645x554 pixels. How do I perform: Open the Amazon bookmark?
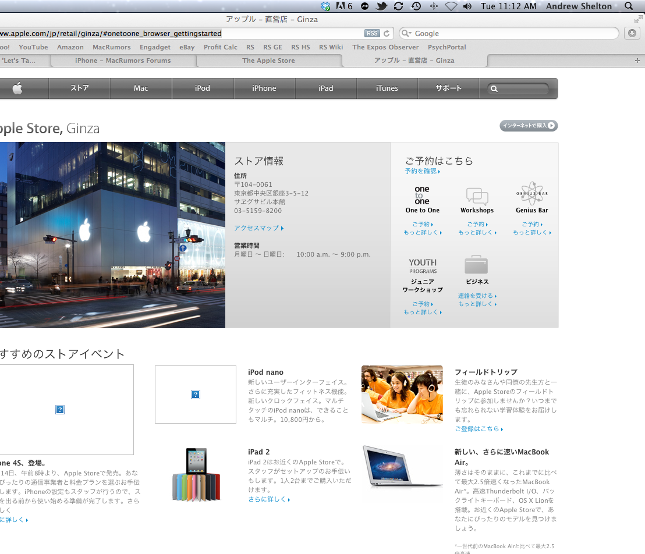coord(70,47)
